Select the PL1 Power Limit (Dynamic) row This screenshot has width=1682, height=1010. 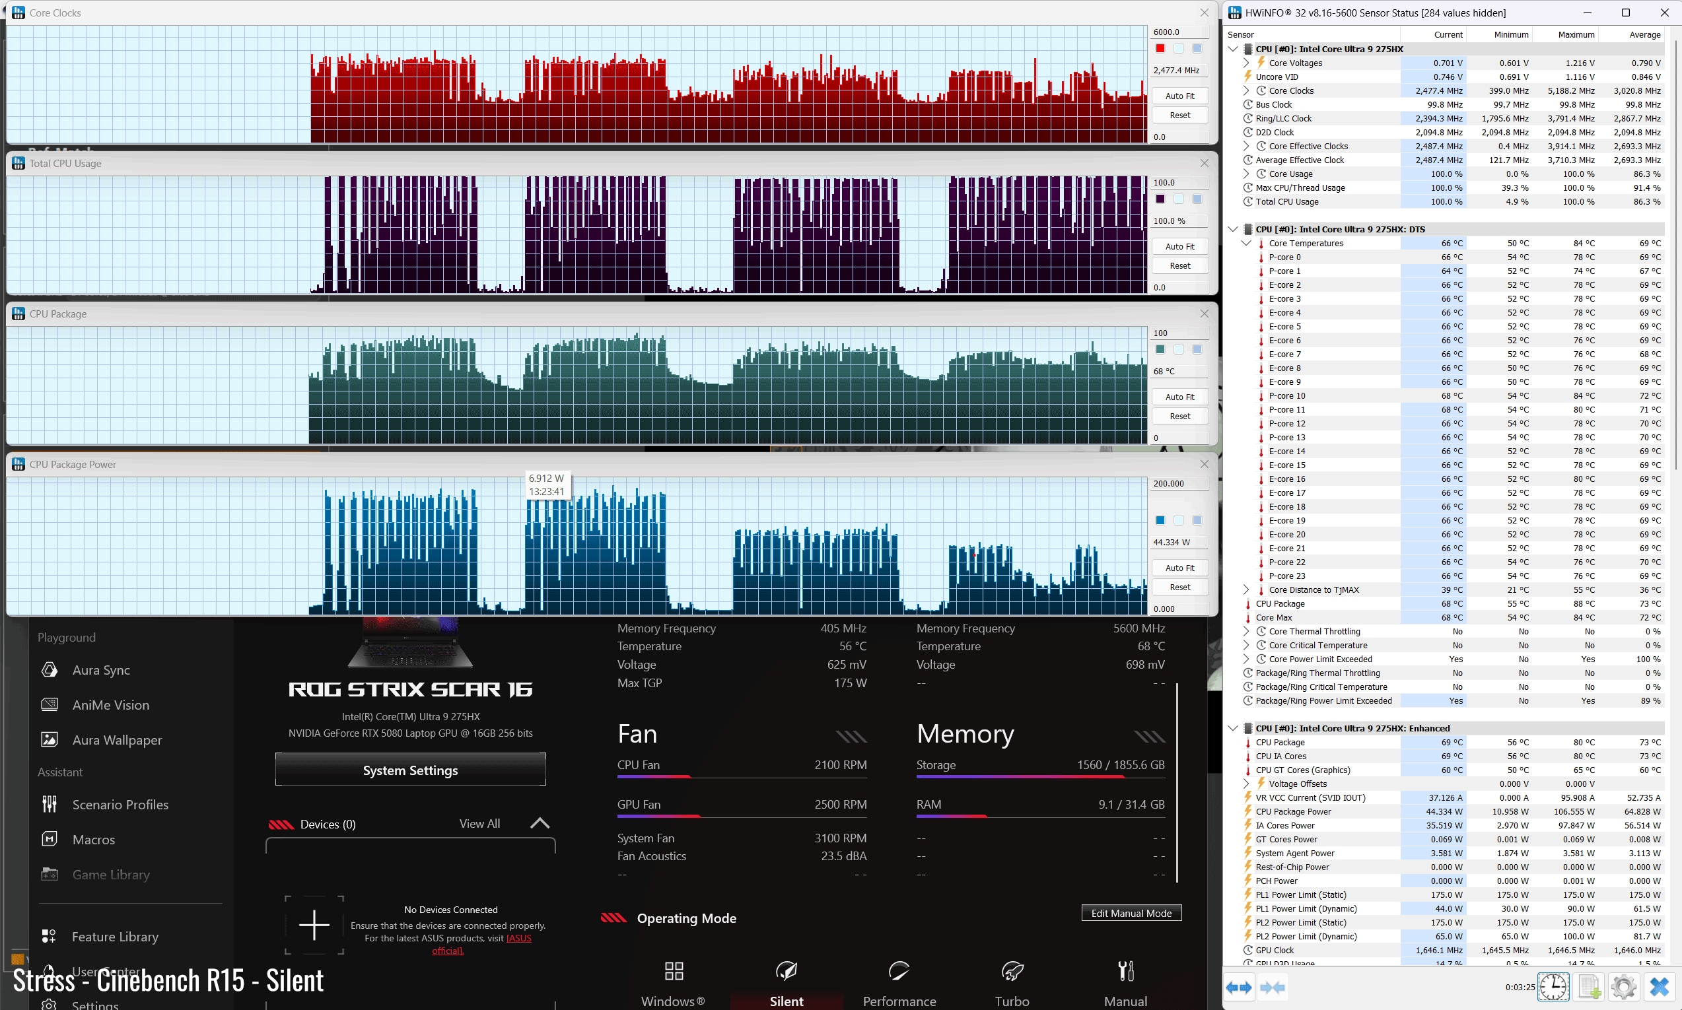(1445, 908)
